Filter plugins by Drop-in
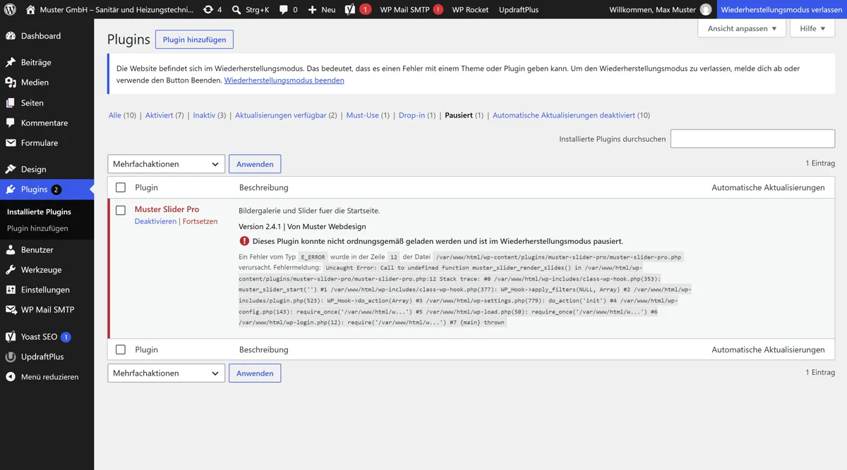This screenshot has width=847, height=470. click(412, 115)
